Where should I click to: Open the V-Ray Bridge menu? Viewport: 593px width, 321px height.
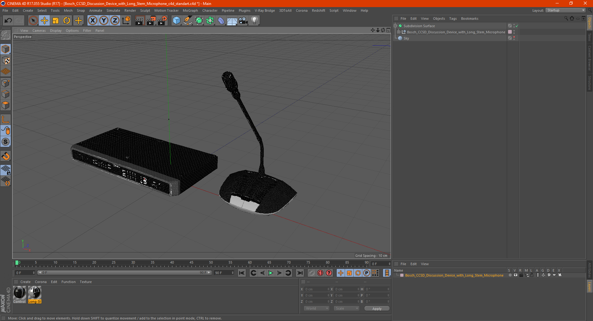[265, 10]
